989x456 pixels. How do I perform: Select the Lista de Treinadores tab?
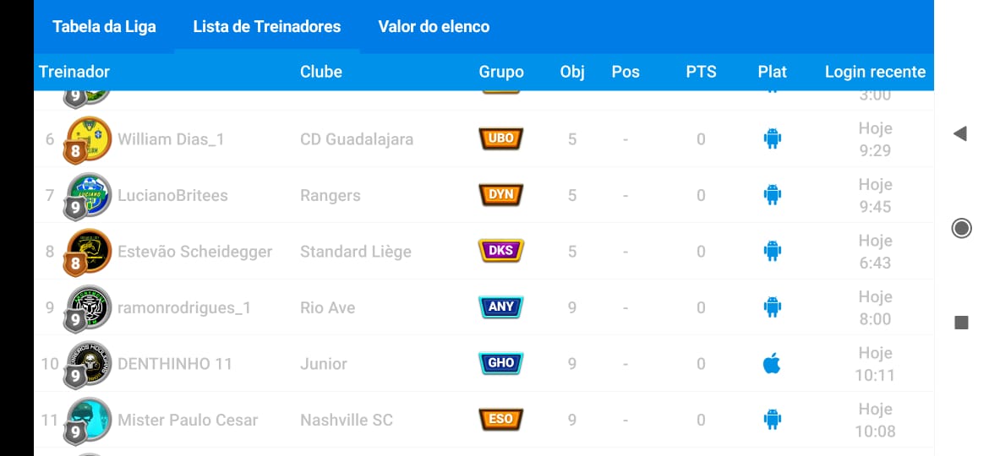(x=267, y=26)
